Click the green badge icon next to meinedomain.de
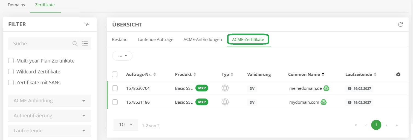 [x=326, y=88]
